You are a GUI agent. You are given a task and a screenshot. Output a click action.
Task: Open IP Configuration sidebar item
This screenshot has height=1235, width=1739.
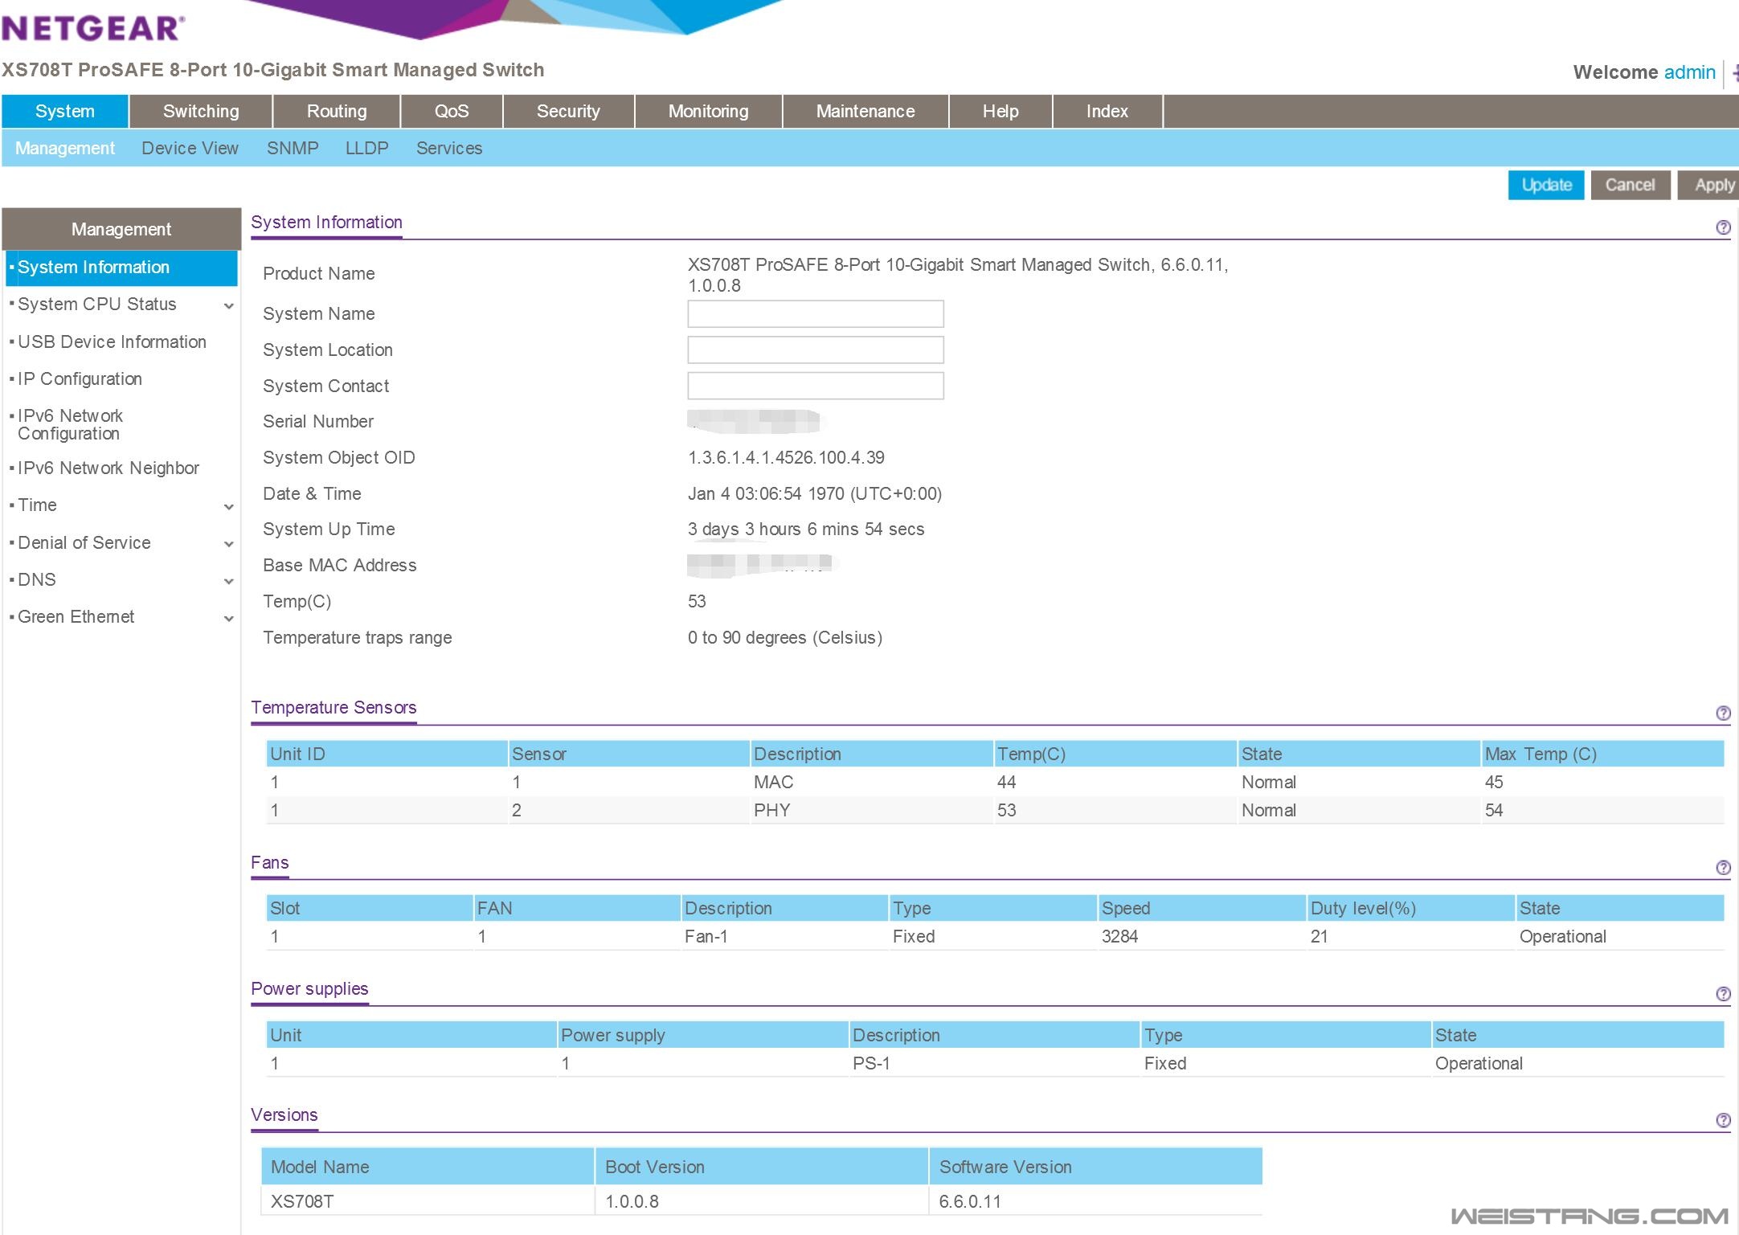point(80,378)
